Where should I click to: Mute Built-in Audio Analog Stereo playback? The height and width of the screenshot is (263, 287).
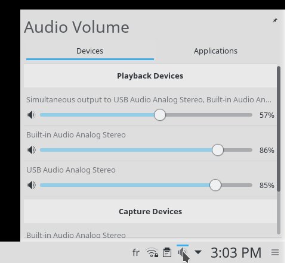tap(32, 150)
